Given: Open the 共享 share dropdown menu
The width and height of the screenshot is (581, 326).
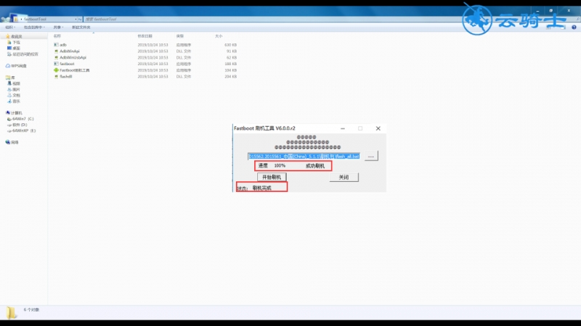Looking at the screenshot, I should (58, 28).
